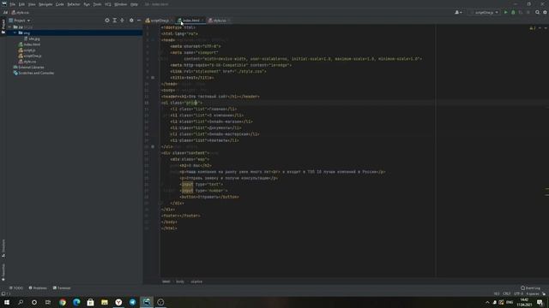Open the Windows notification center icon
The height and width of the screenshot is (308, 549).
(540, 302)
